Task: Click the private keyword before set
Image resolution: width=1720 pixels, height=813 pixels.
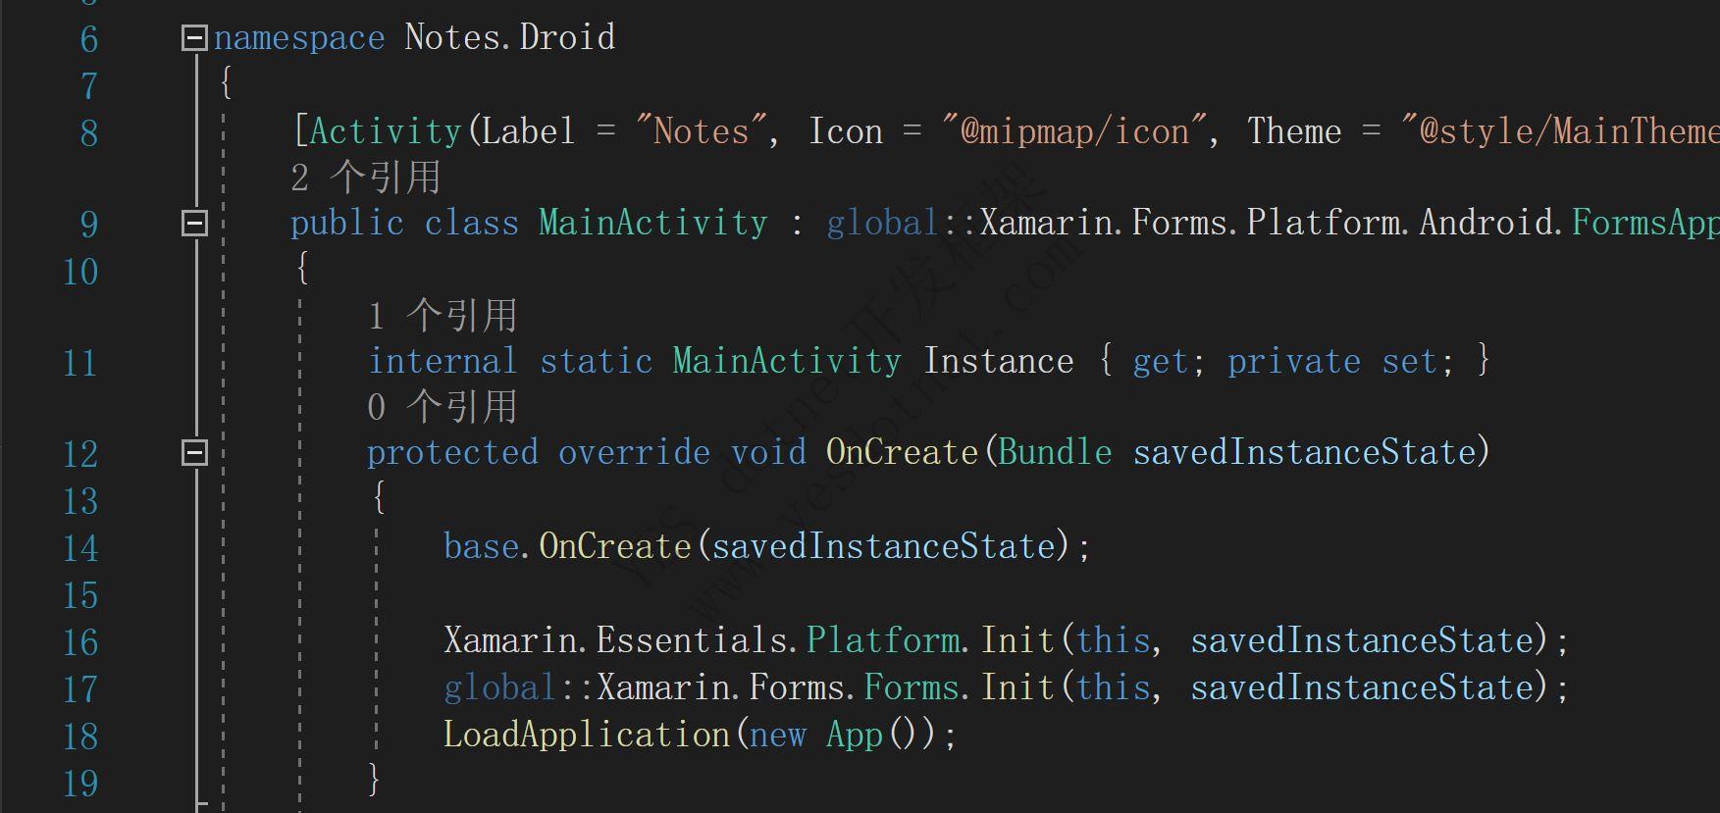Action: [x=1293, y=361]
